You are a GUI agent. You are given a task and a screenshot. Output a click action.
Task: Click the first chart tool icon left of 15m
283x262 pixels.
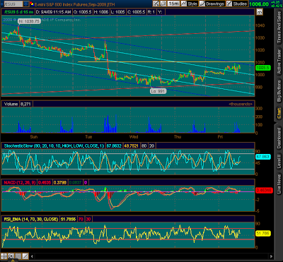pos(156,4)
